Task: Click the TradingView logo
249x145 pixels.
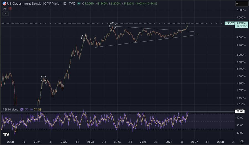Action: click(6, 134)
